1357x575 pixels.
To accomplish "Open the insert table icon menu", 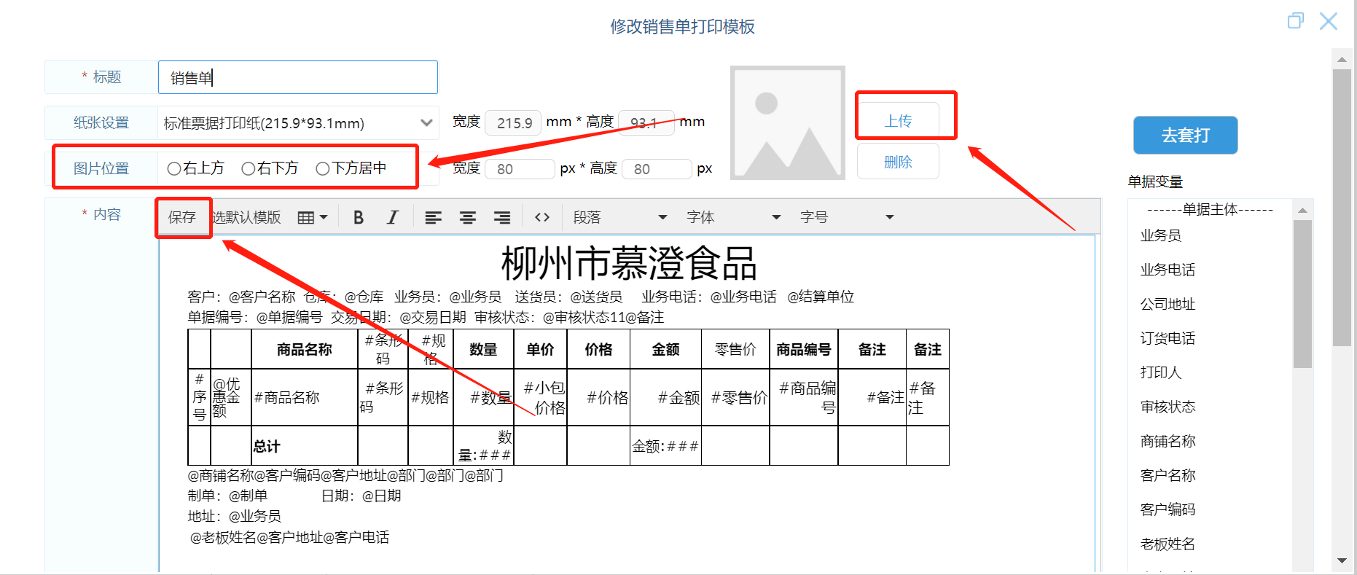I will point(313,217).
